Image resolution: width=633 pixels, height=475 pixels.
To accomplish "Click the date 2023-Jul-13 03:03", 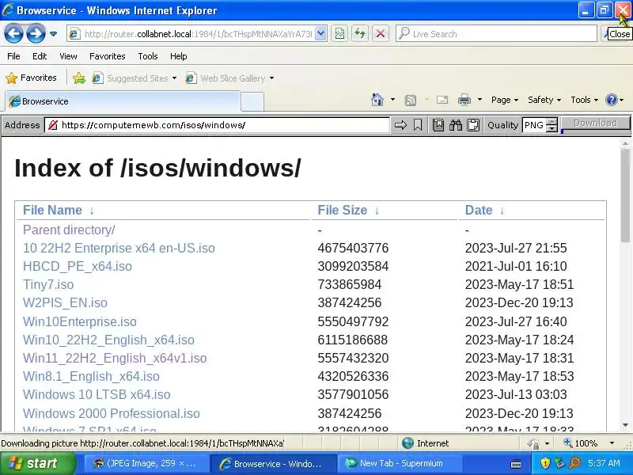I will coord(516,394).
